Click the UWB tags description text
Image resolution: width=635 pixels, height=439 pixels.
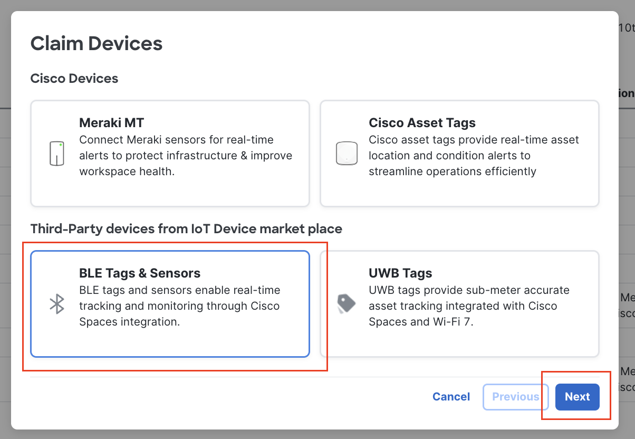click(x=469, y=306)
